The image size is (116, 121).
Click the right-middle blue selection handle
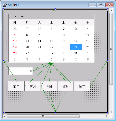(108, 61)
